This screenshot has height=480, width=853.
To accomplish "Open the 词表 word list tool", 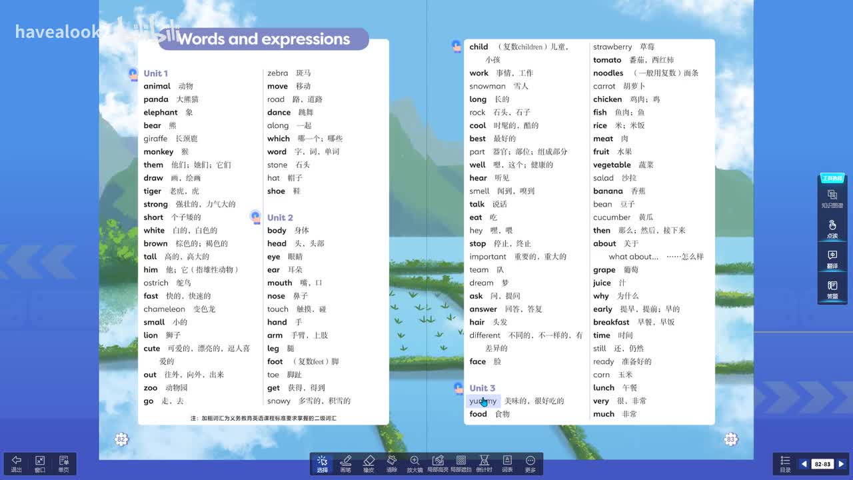I will (x=507, y=464).
